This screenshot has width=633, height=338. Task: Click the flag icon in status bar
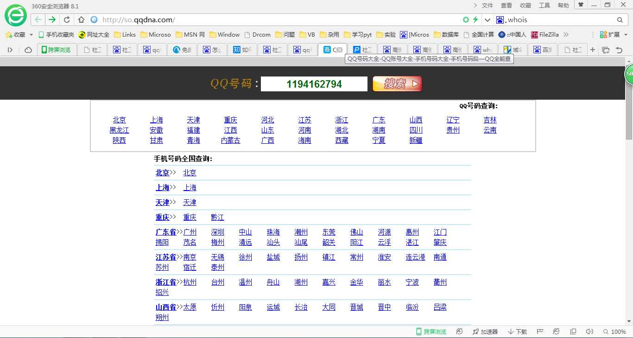point(540,332)
